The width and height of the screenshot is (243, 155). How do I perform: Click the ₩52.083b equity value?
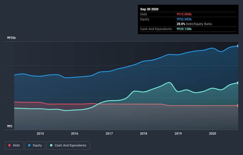[184, 19]
